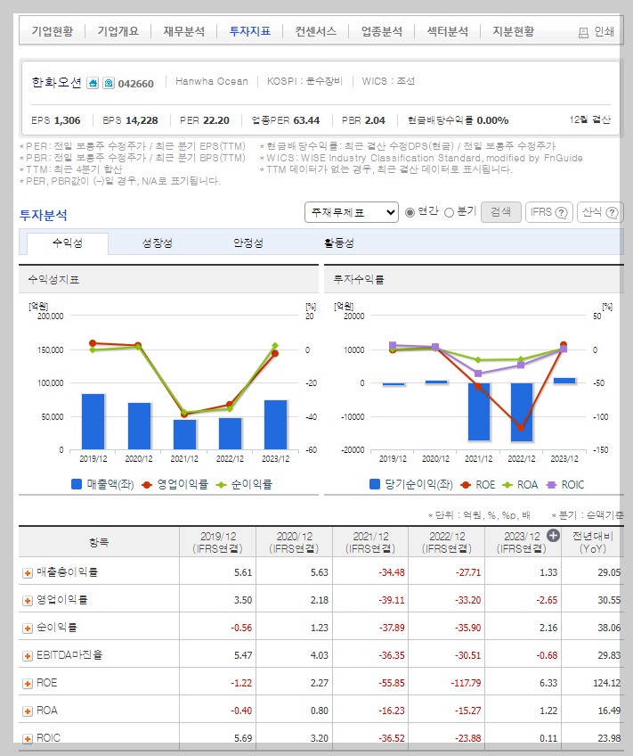The image size is (633, 756).
Task: Click the 인쇄 print link
Action: pyautogui.click(x=604, y=32)
